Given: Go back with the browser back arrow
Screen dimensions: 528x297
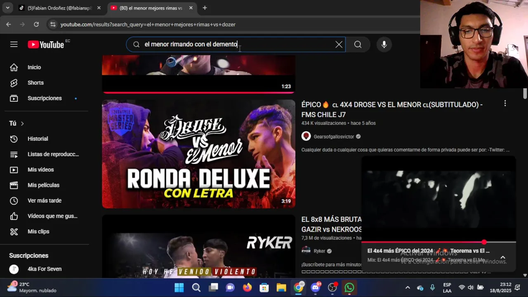Looking at the screenshot, I should (x=9, y=24).
